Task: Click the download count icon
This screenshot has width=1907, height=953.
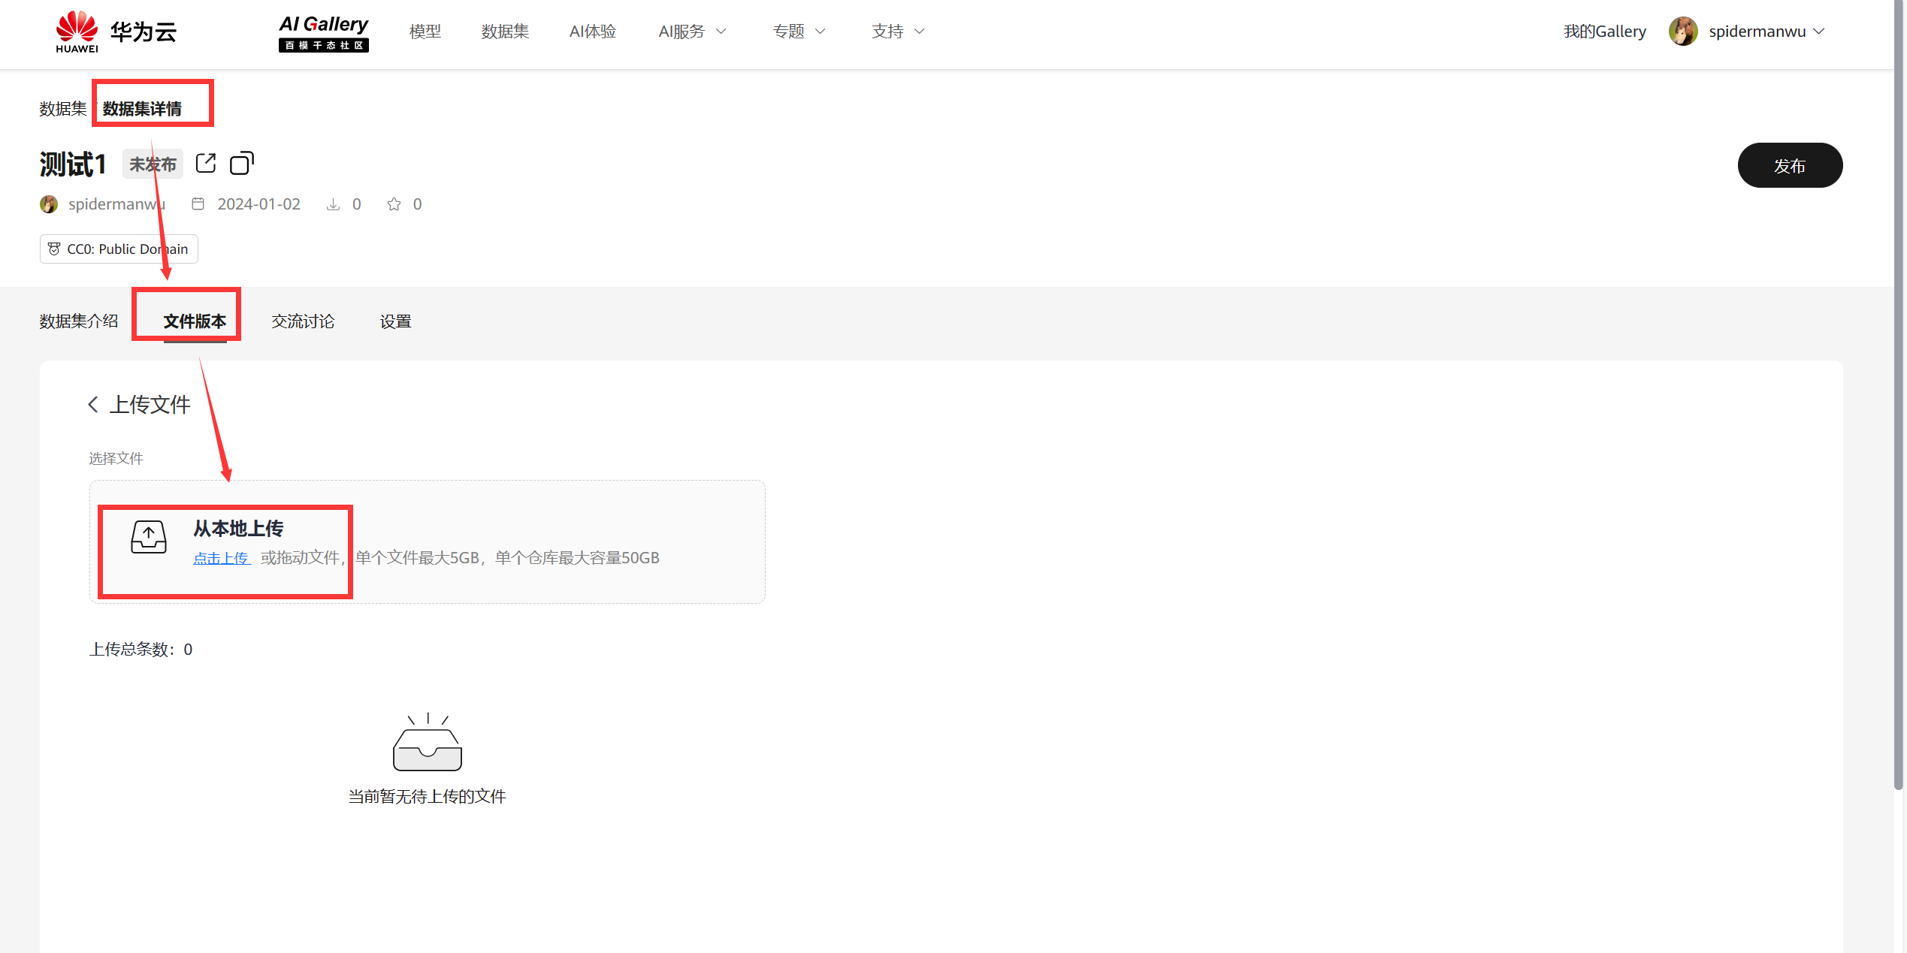Action: click(x=333, y=204)
